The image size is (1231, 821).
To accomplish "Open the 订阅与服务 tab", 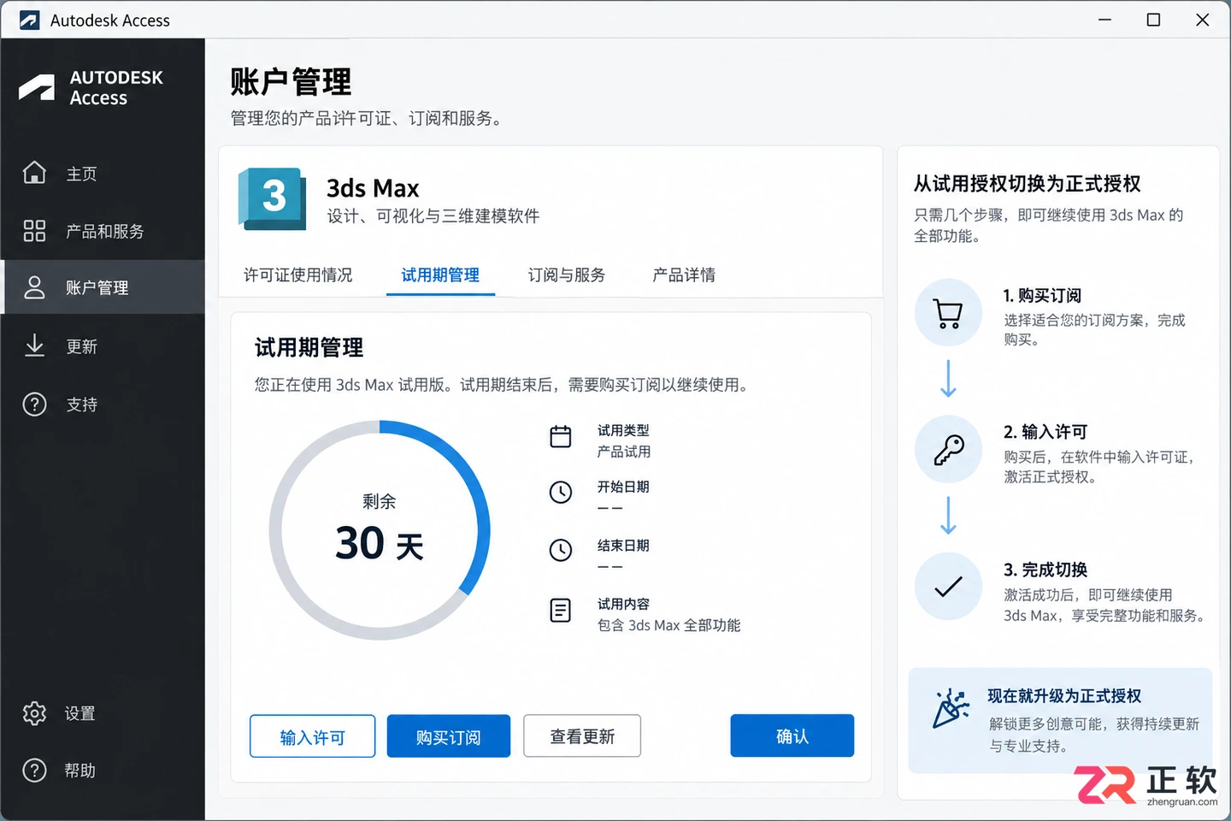I will point(567,275).
